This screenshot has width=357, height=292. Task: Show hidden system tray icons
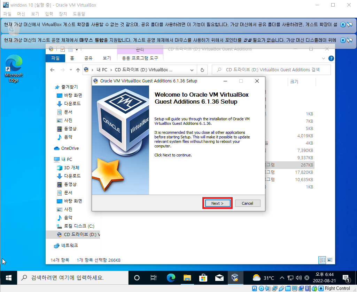282,278
